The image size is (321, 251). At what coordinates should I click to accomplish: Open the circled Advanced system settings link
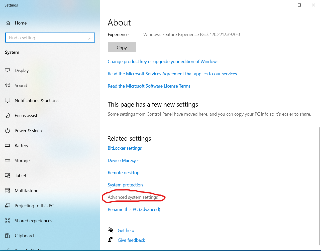[133, 197]
